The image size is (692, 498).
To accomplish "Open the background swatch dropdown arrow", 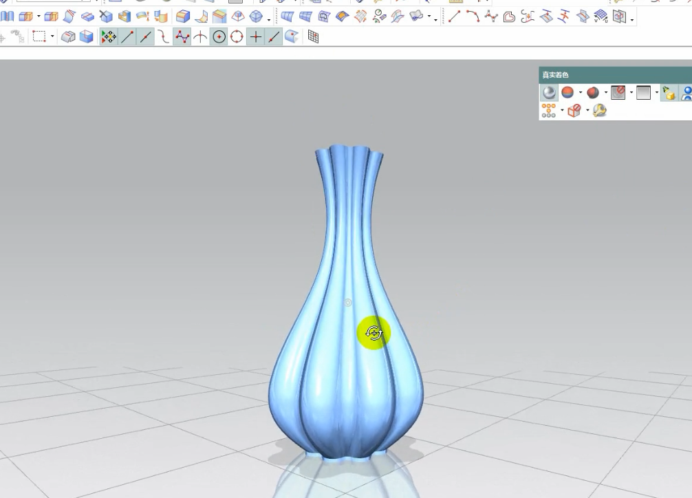I will pyautogui.click(x=656, y=92).
